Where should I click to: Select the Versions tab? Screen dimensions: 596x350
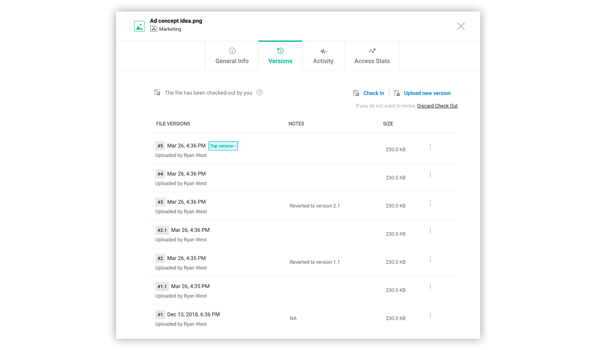click(x=280, y=56)
